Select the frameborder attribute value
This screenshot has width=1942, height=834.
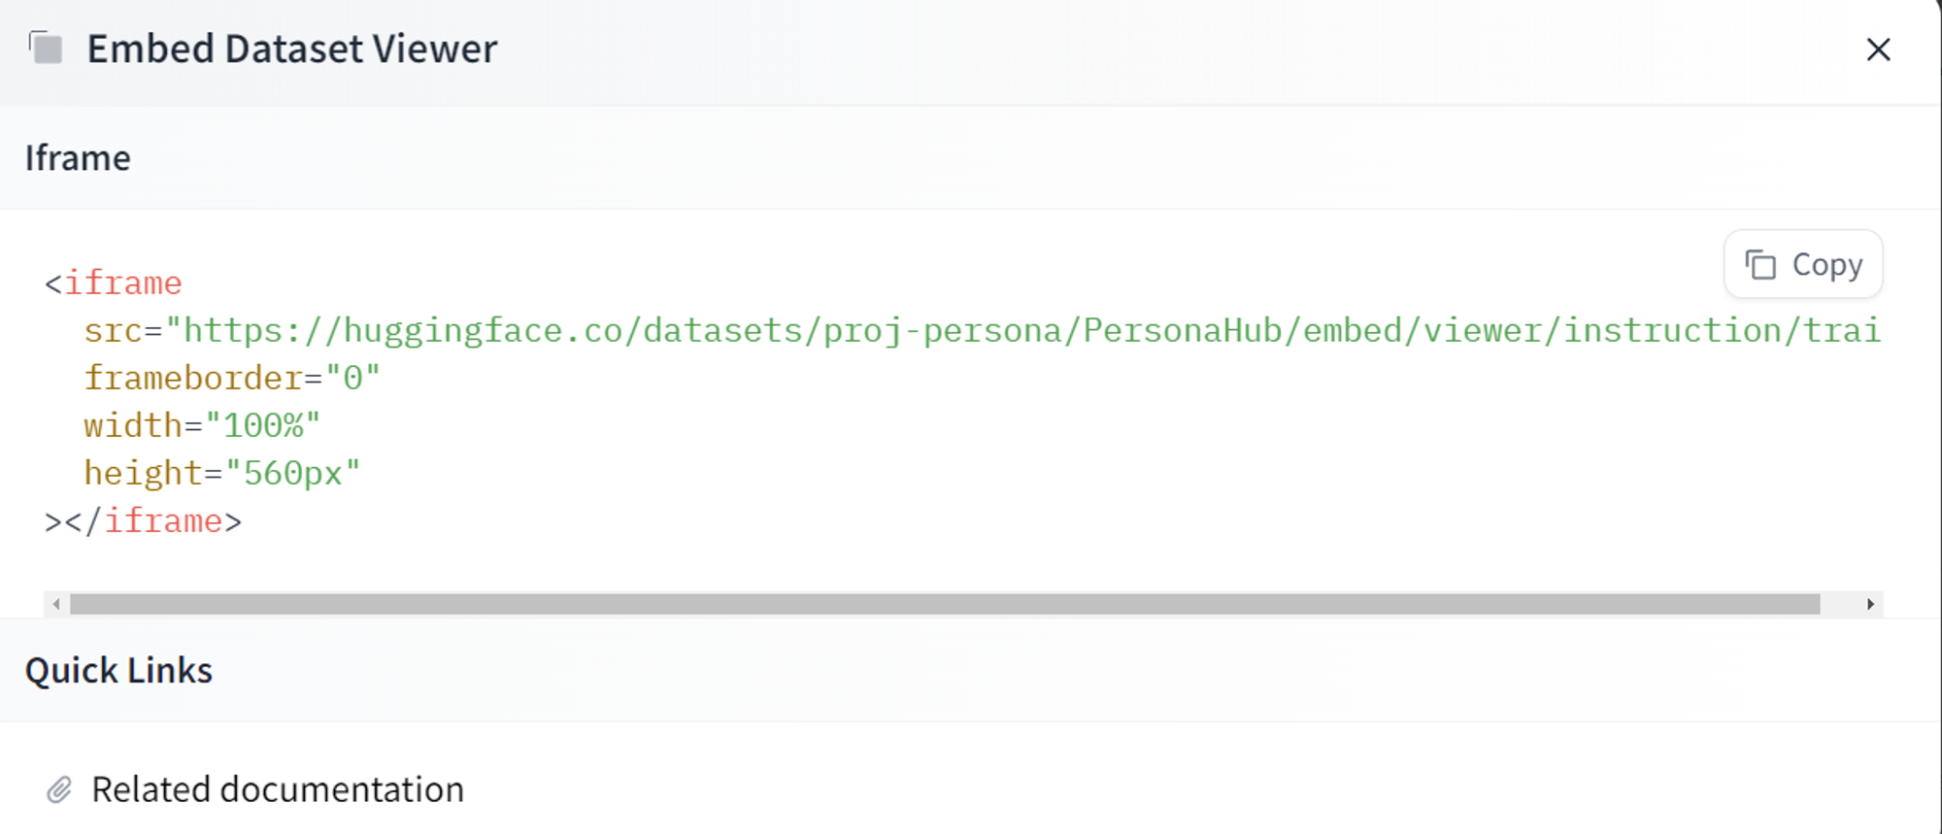pyautogui.click(x=359, y=377)
